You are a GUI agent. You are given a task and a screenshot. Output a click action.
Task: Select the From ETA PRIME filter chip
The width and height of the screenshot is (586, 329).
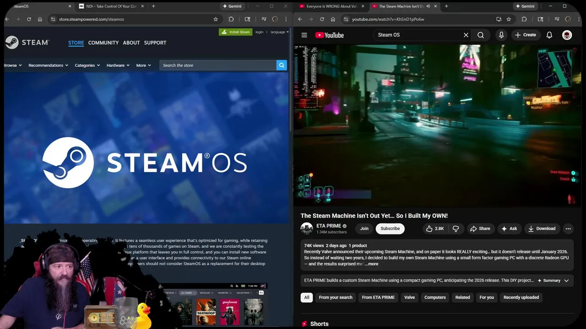[x=378, y=297]
